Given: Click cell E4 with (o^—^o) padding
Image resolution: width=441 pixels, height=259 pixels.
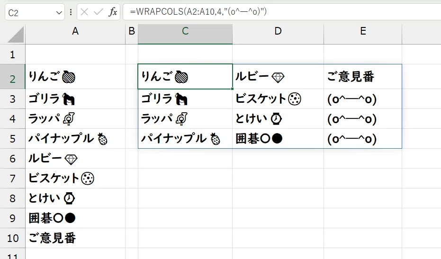Looking at the screenshot, I should 363,119.
